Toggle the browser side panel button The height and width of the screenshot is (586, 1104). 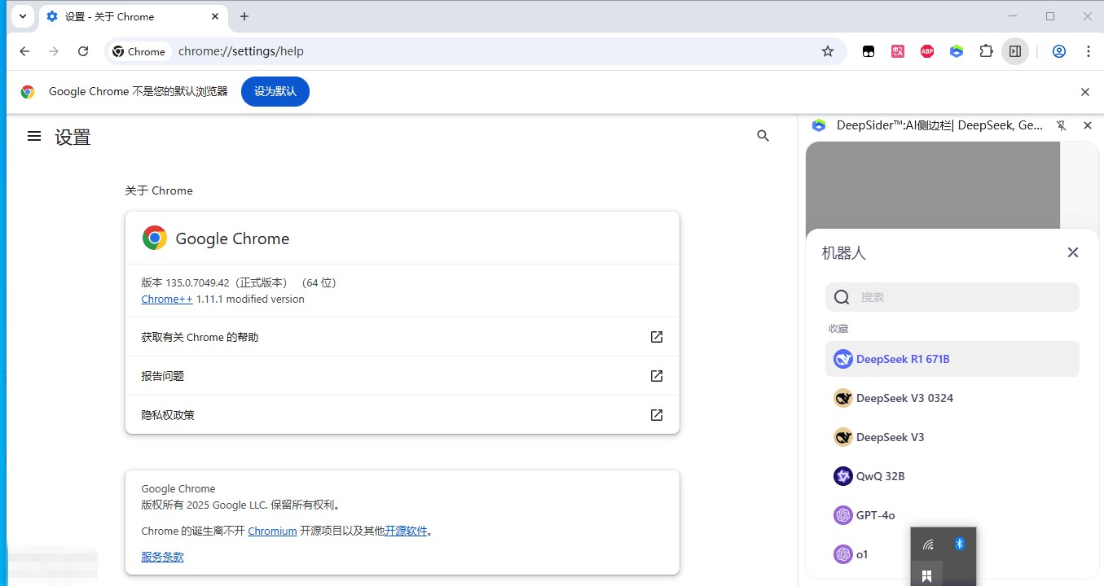1015,51
